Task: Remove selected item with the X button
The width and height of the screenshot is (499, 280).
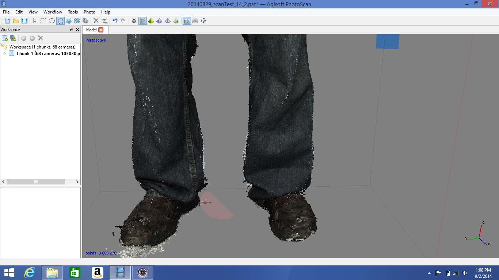Action: tap(40, 38)
